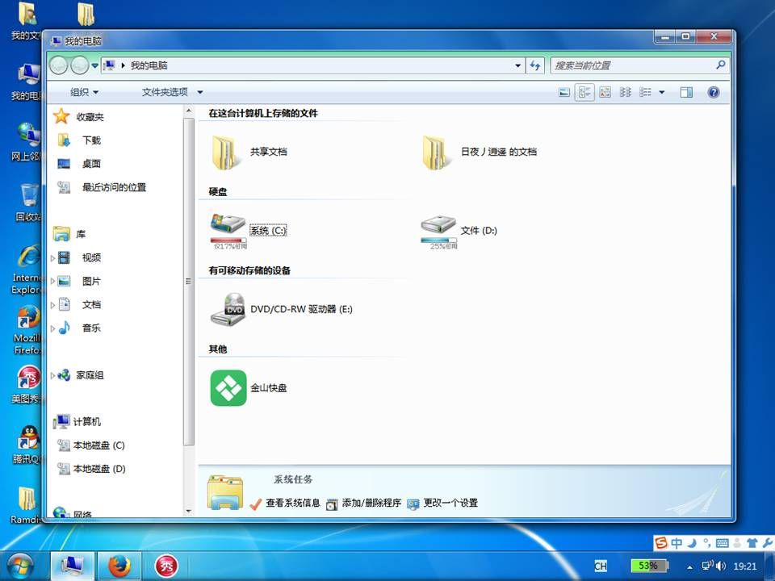Open the Windows Start button
Image resolution: width=775 pixels, height=581 pixels.
click(19, 566)
